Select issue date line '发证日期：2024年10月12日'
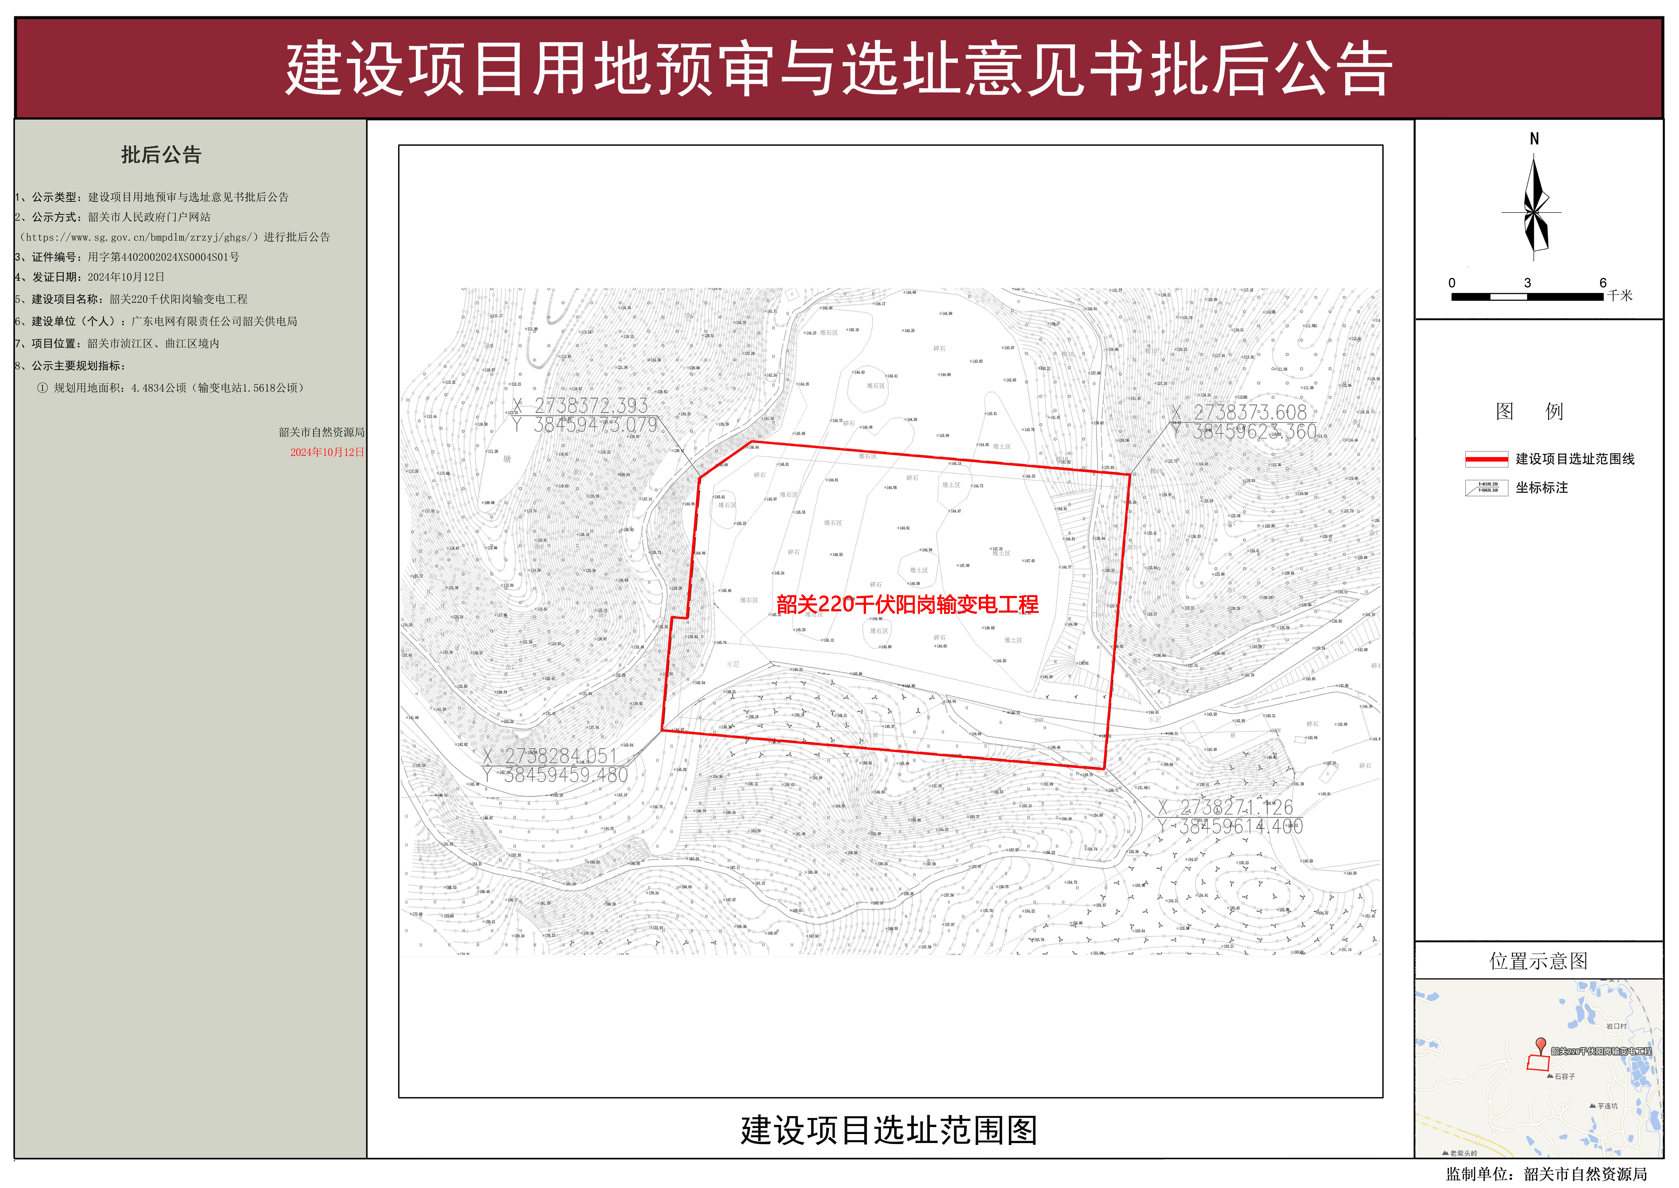Viewport: 1679px width, 1188px height. (x=90, y=277)
